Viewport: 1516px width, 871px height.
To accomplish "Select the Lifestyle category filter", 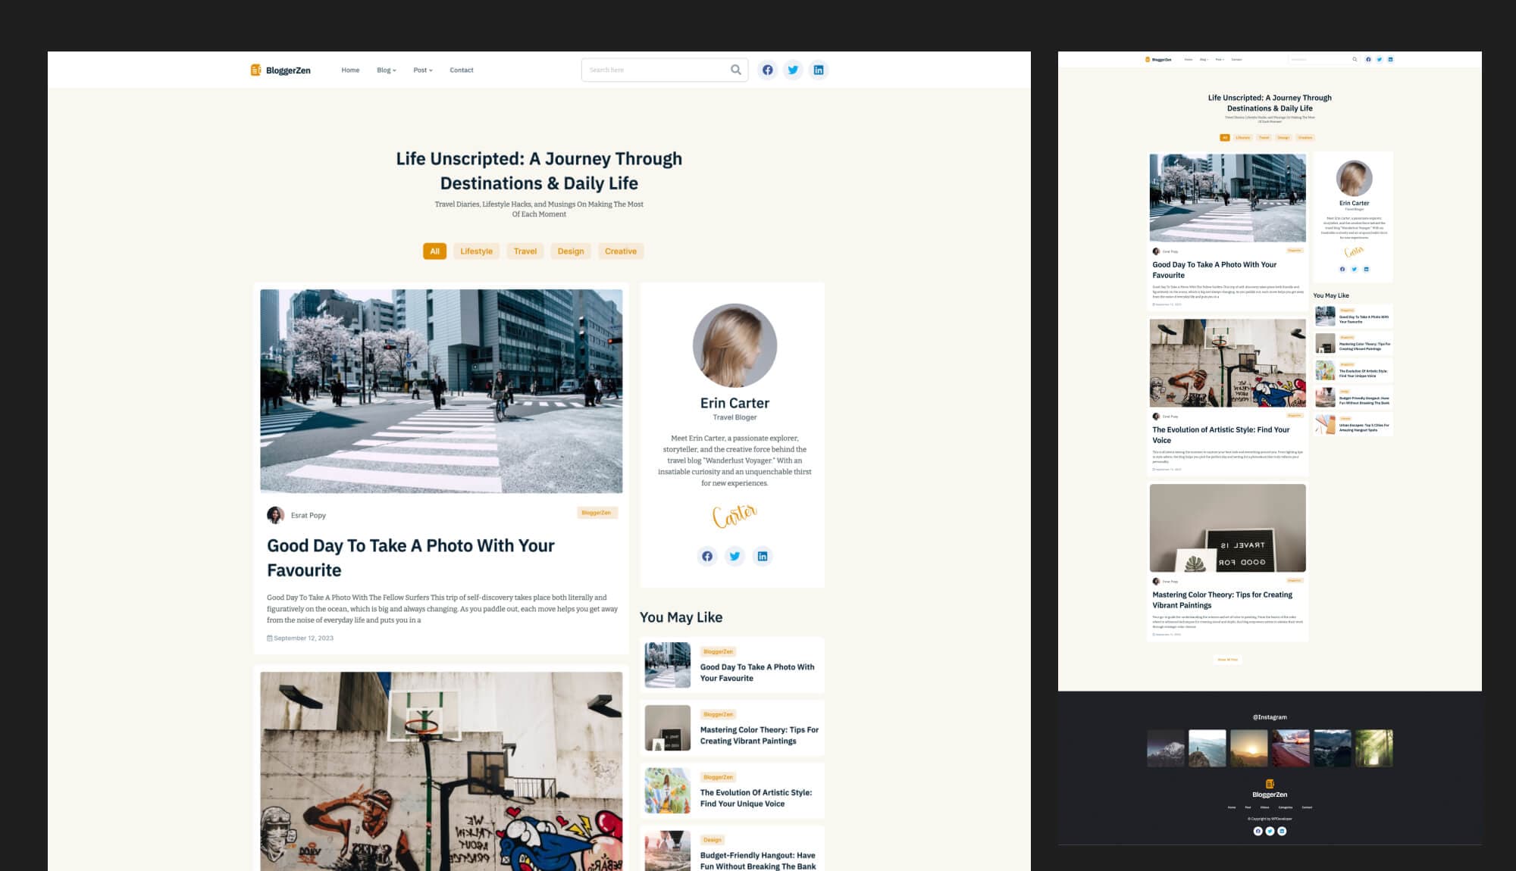I will (476, 251).
